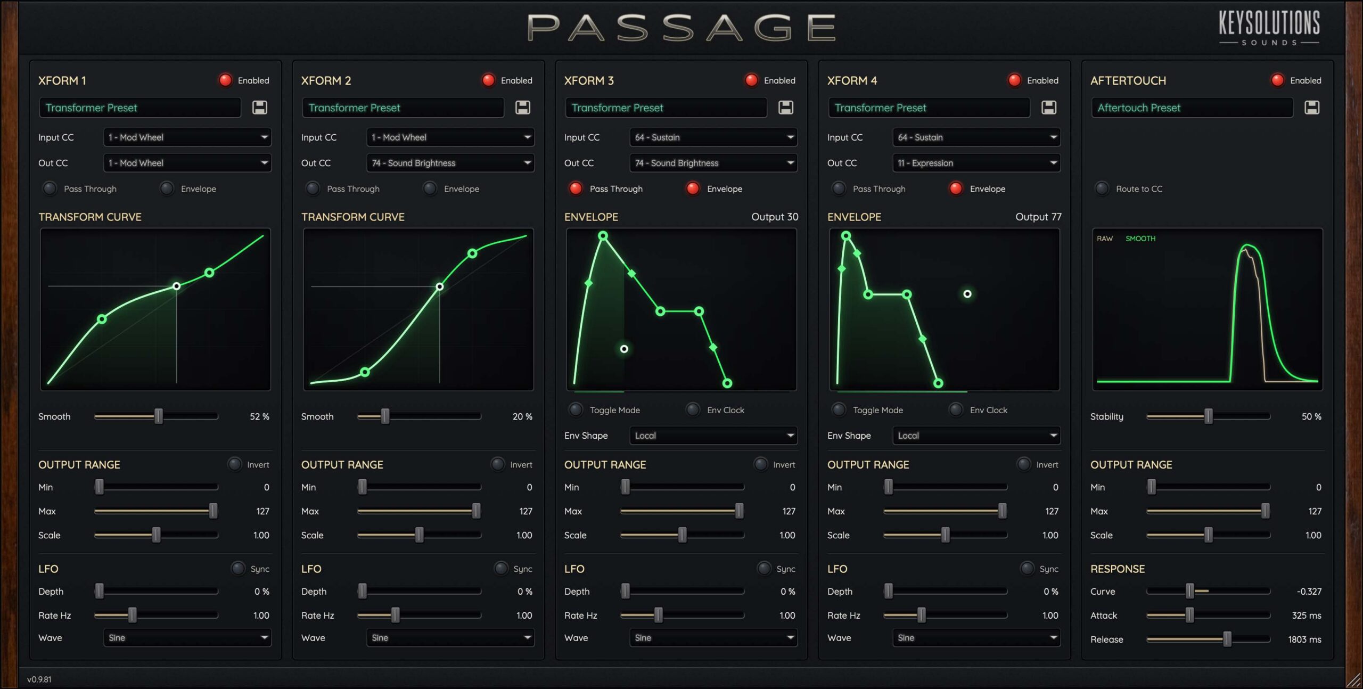1363x689 pixels.
Task: Open XFORM 2 Out CC Sound Brightness dropdown
Action: click(450, 163)
